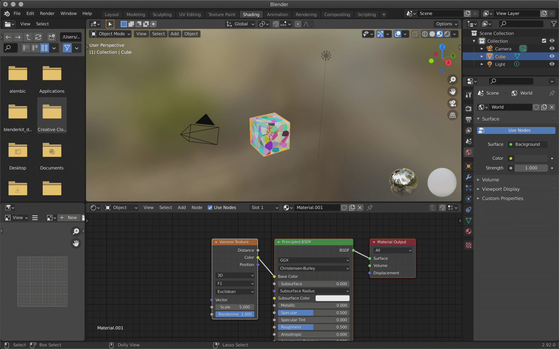Hide the Light object in the outliner
559x349 pixels.
coord(552,64)
